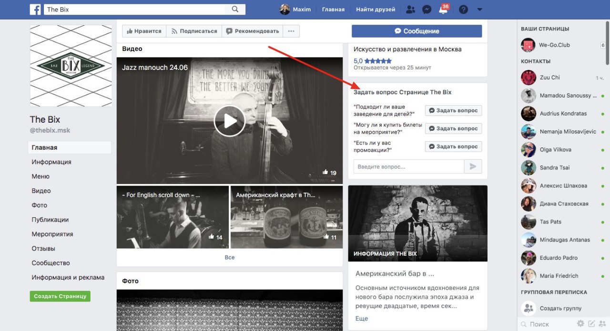This screenshot has width=610, height=331.
Task: Click the 5,0 star rating
Action: [x=373, y=61]
